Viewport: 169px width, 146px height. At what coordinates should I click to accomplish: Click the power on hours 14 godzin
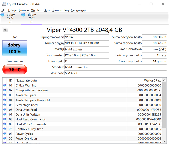click(x=154, y=61)
